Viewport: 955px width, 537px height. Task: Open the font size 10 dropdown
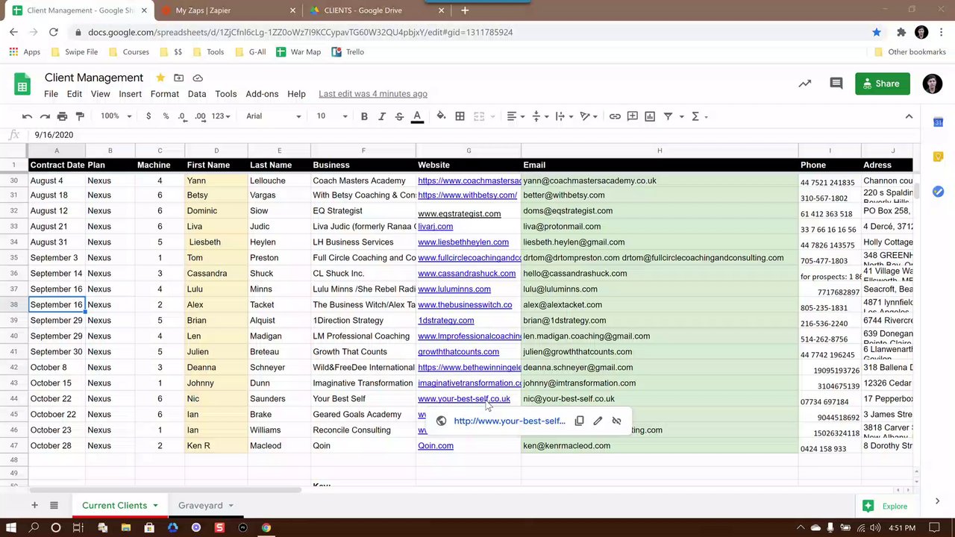pyautogui.click(x=332, y=116)
